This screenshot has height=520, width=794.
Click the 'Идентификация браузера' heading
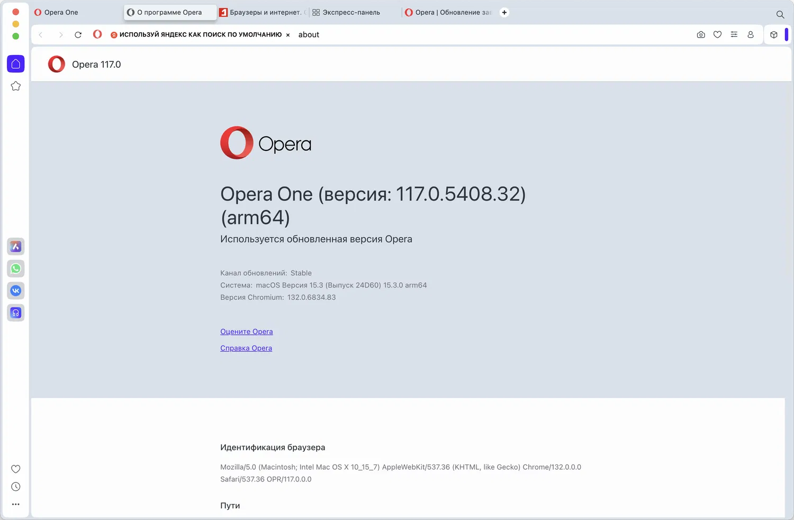pos(273,447)
